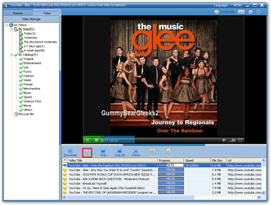Select the Life catalog

[26, 67]
